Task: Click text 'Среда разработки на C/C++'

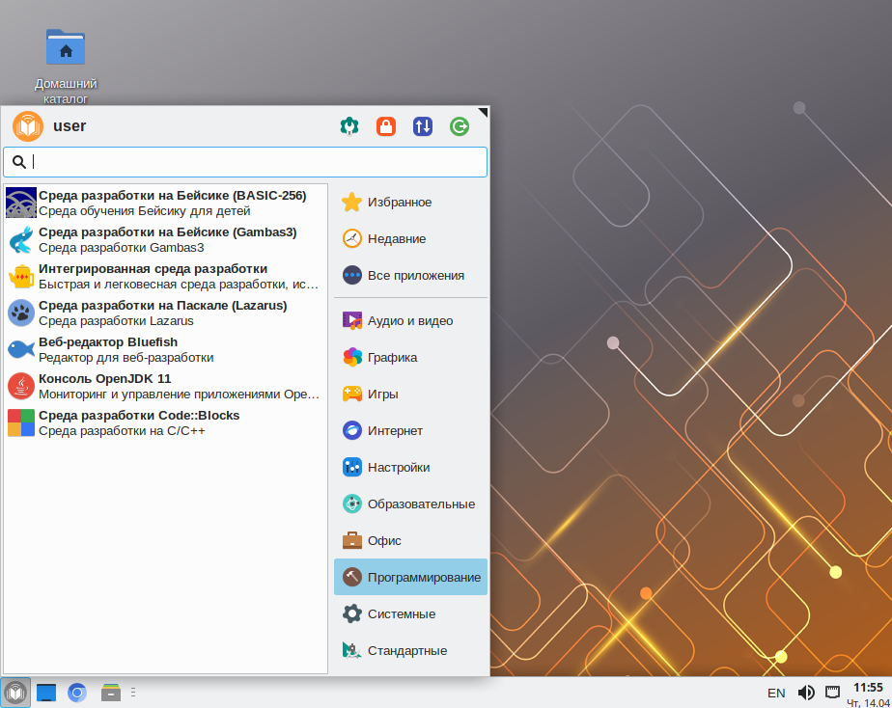Action: pos(122,431)
